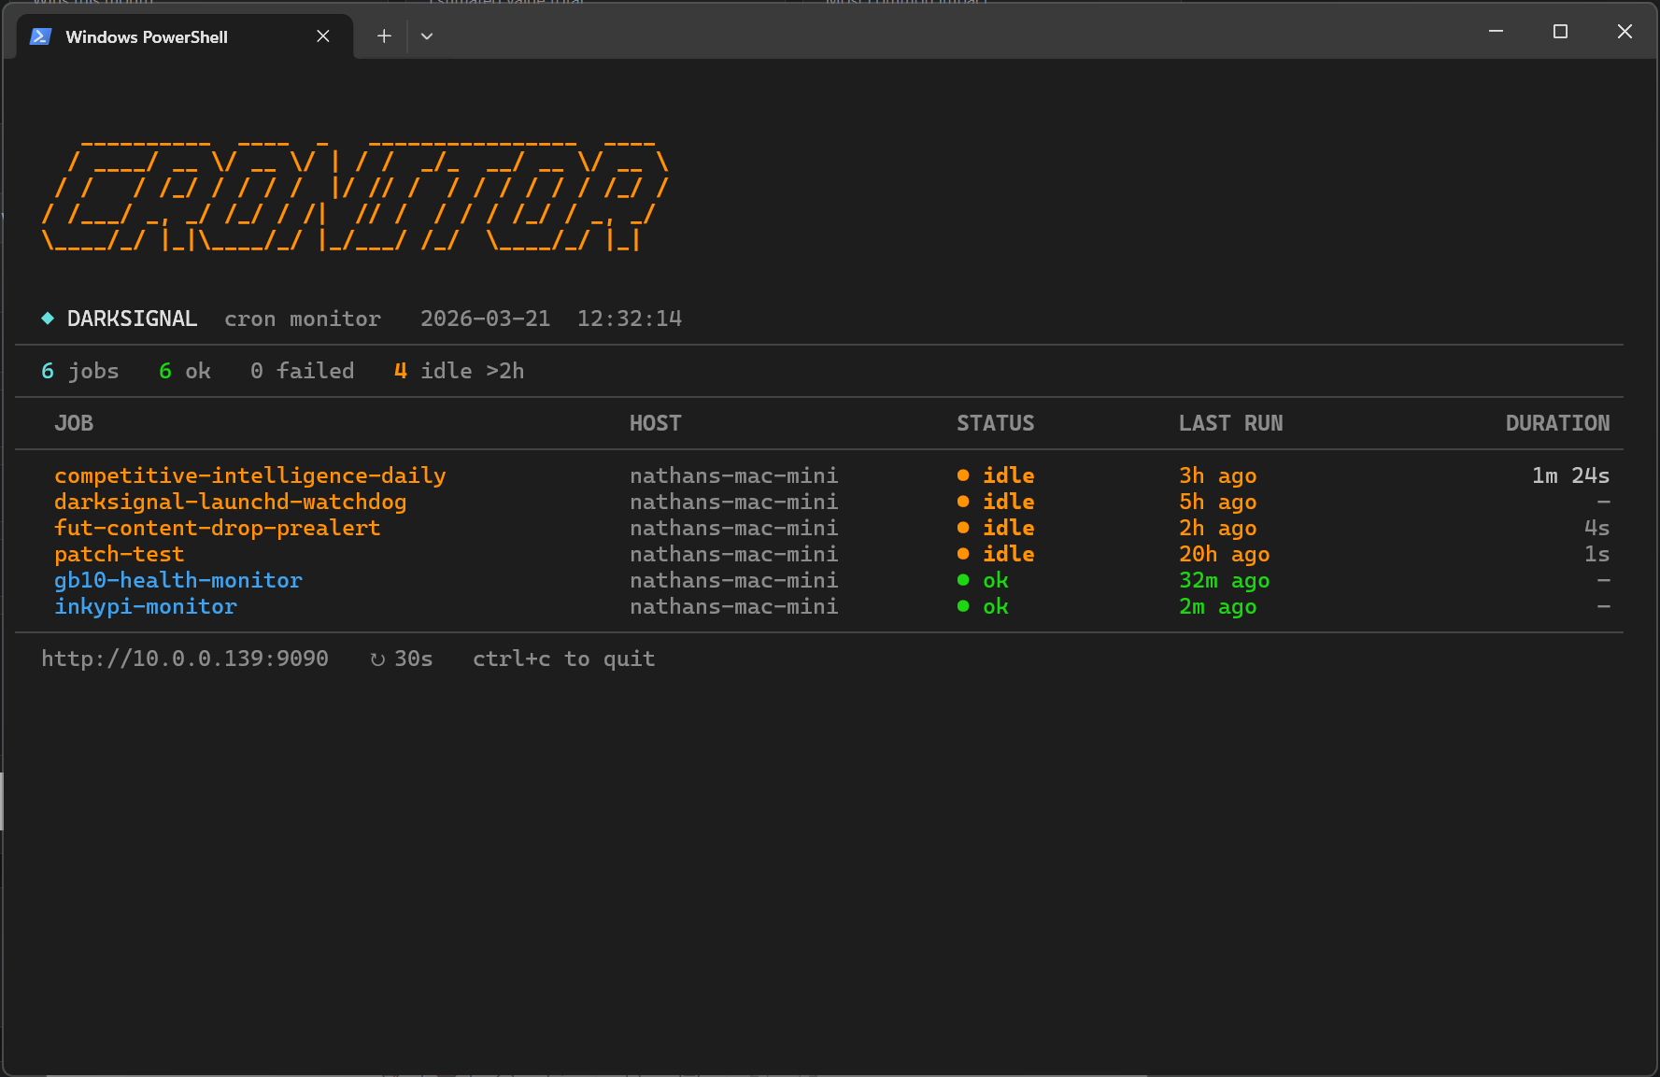Click the diamond icon beside DARKSIGNAL
Screen dimensions: 1660x1077
coord(48,319)
